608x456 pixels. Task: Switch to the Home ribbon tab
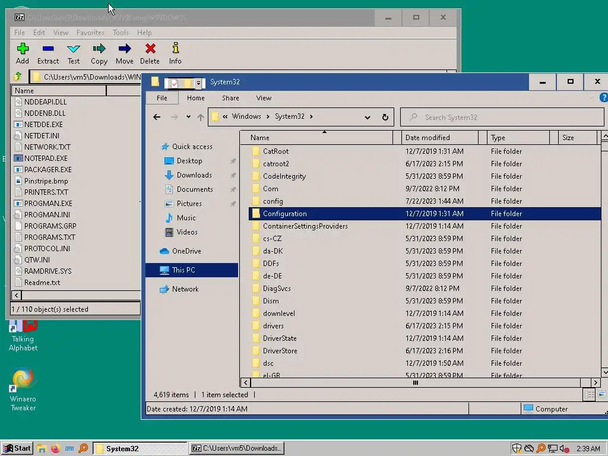tap(196, 98)
